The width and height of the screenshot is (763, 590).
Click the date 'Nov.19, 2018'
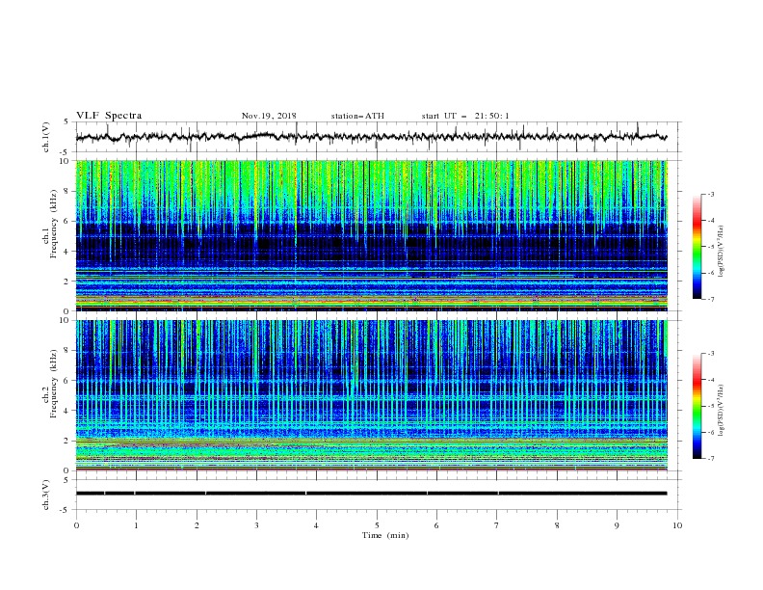tap(269, 116)
